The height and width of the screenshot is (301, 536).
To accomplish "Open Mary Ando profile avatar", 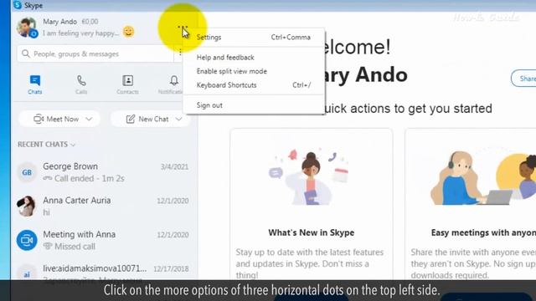I will pyautogui.click(x=26, y=28).
